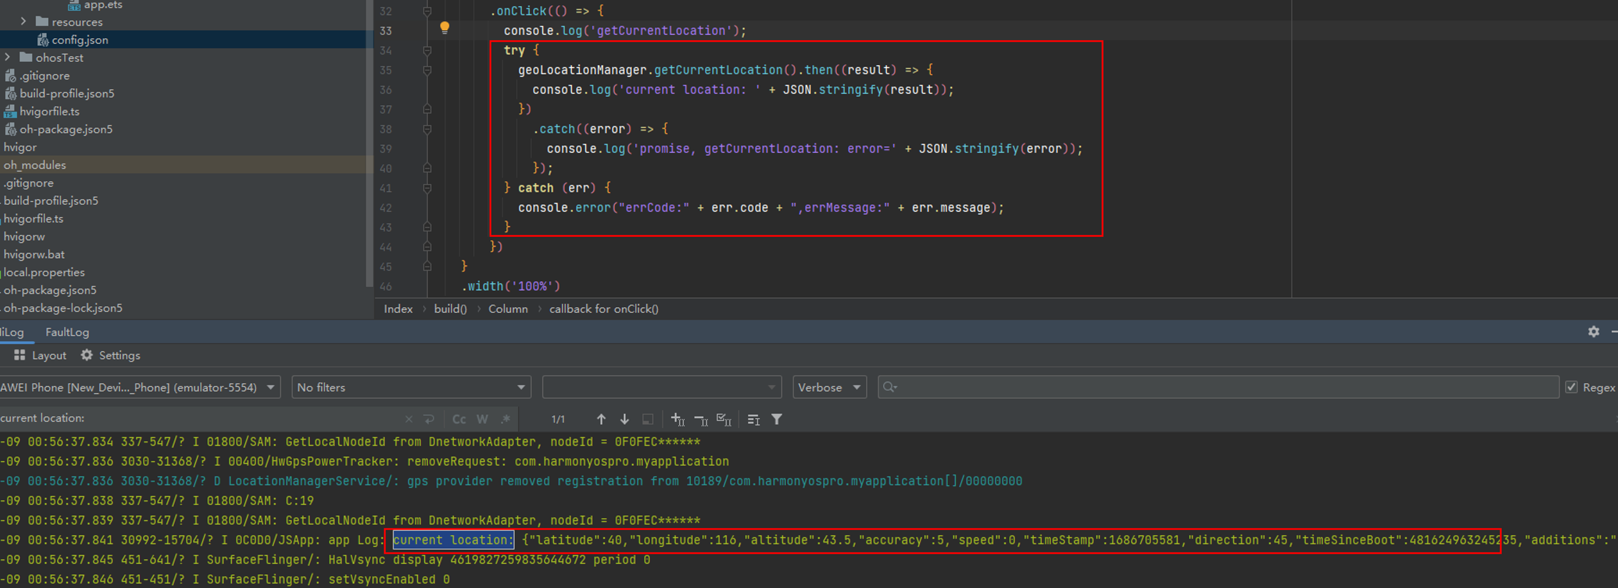Select config.json in the project tree

[79, 39]
